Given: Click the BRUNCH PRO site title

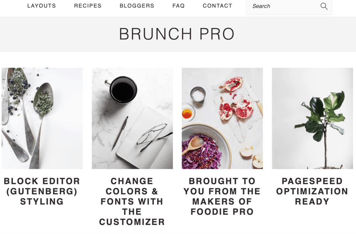Looking at the screenshot, I should [x=178, y=33].
